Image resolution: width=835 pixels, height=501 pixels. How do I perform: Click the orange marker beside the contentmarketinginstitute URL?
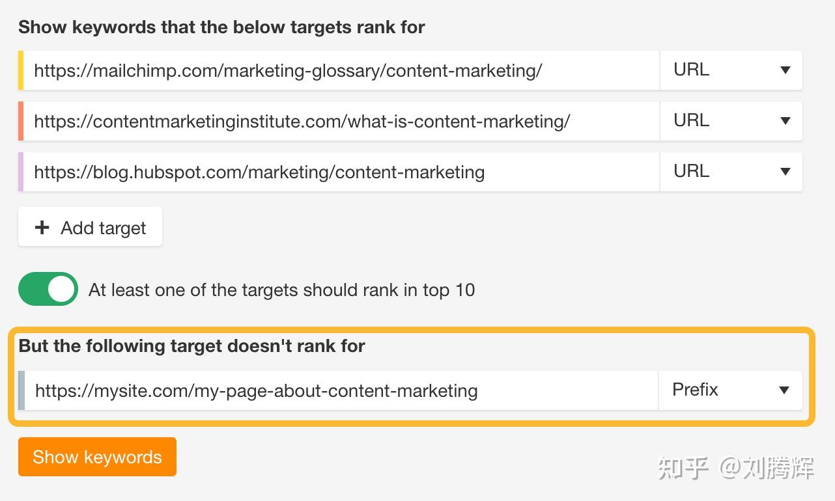point(21,121)
